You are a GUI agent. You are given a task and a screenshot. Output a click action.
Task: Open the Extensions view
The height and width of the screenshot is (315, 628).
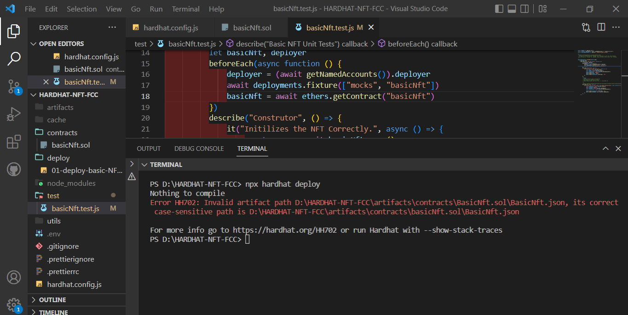pos(13,142)
